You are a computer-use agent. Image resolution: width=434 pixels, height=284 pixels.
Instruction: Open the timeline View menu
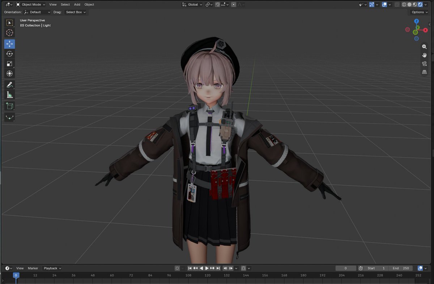pyautogui.click(x=20, y=268)
